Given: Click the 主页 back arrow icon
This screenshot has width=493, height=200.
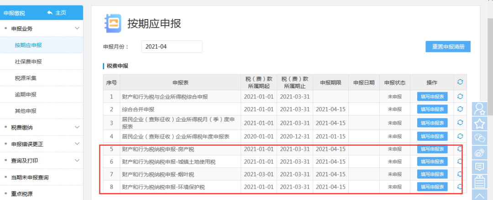Looking at the screenshot, I should tap(50, 13).
